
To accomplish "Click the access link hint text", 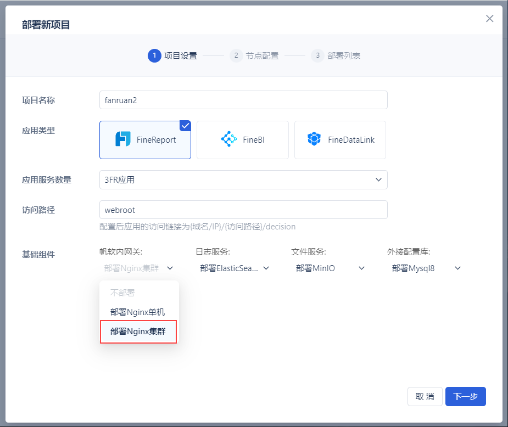I will tap(197, 227).
